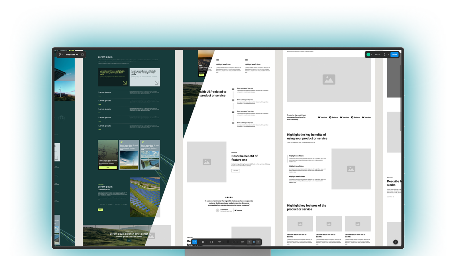Open the Help question mark button
The width and height of the screenshot is (456, 256).
tap(395, 242)
